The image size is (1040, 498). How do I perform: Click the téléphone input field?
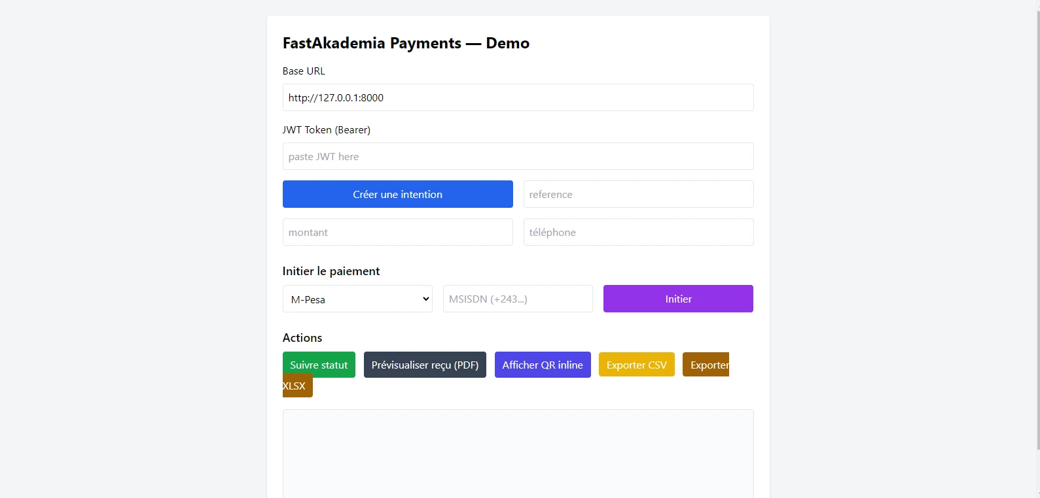(x=638, y=232)
